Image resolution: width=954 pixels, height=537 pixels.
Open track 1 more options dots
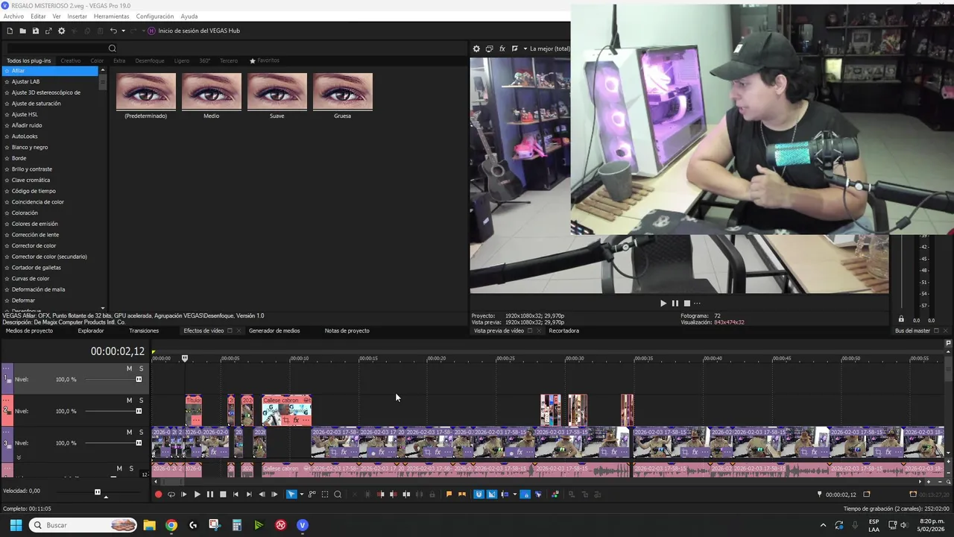pos(7,368)
